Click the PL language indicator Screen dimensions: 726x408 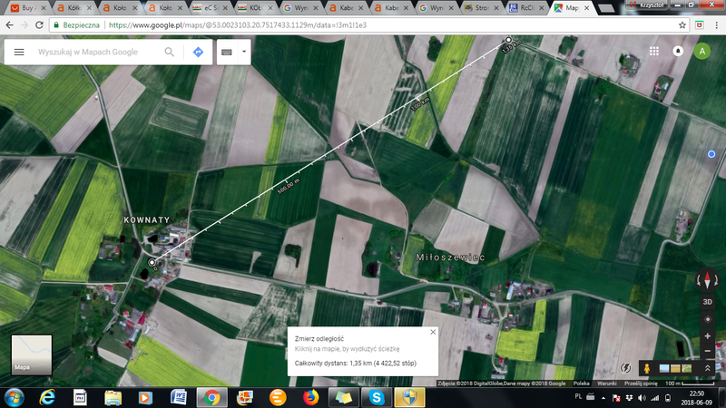(x=578, y=396)
